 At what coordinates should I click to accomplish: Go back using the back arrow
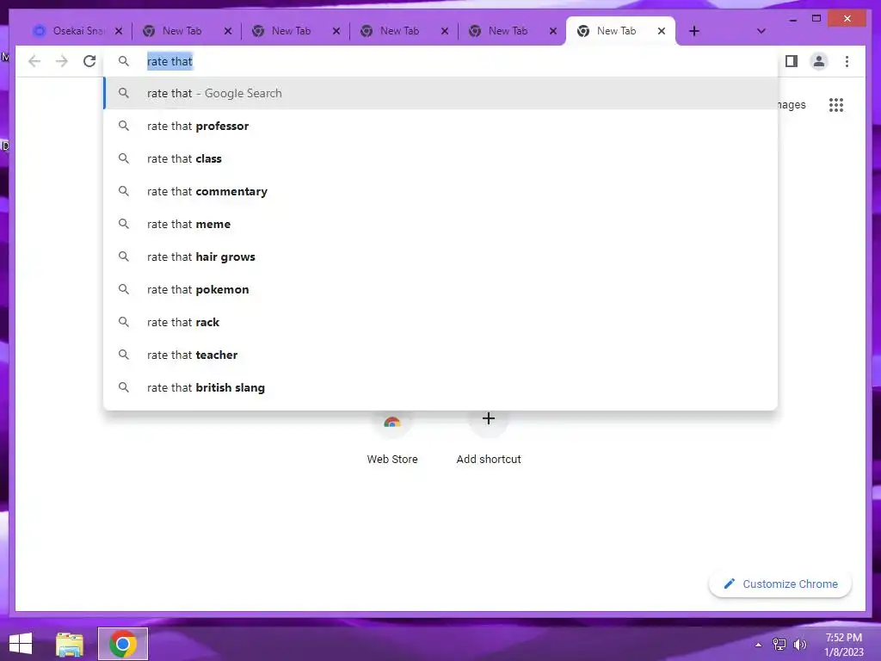click(x=34, y=61)
